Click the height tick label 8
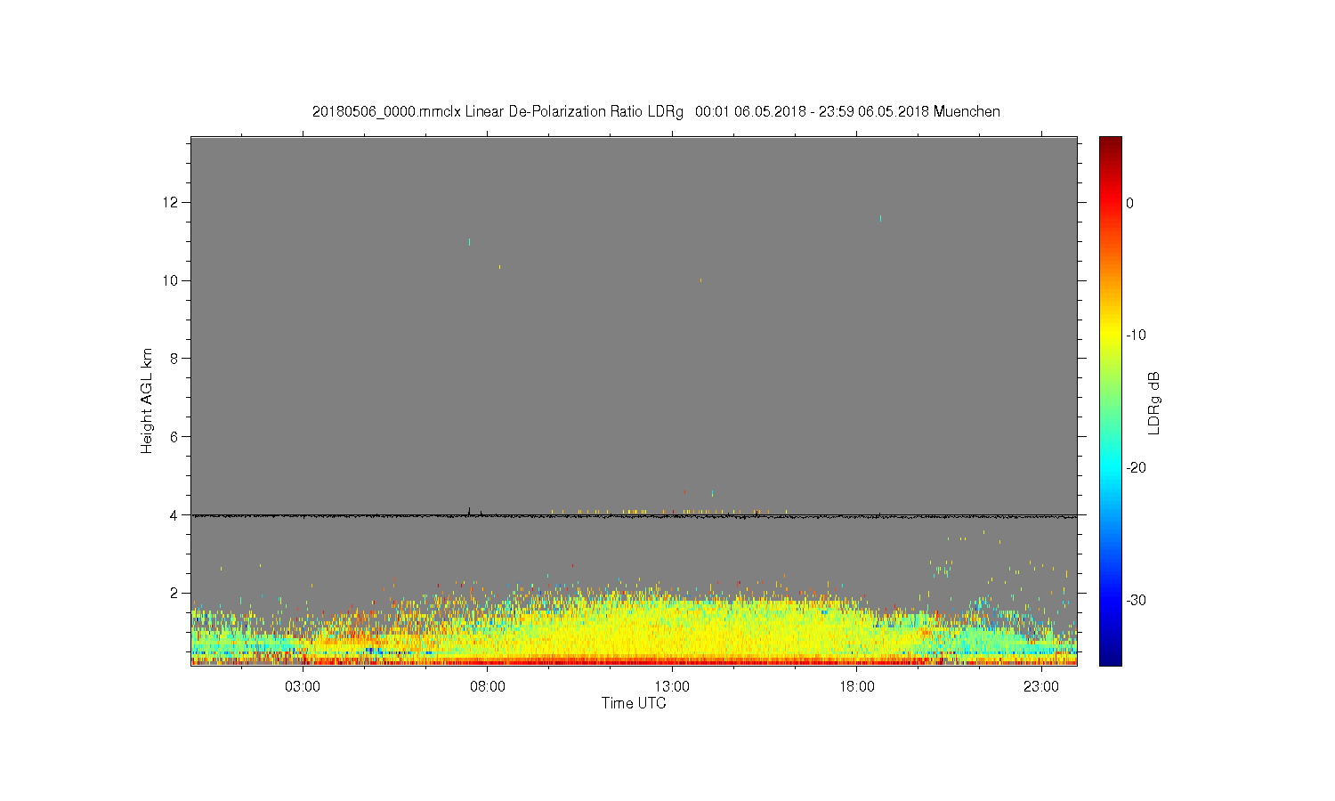 pyautogui.click(x=176, y=359)
